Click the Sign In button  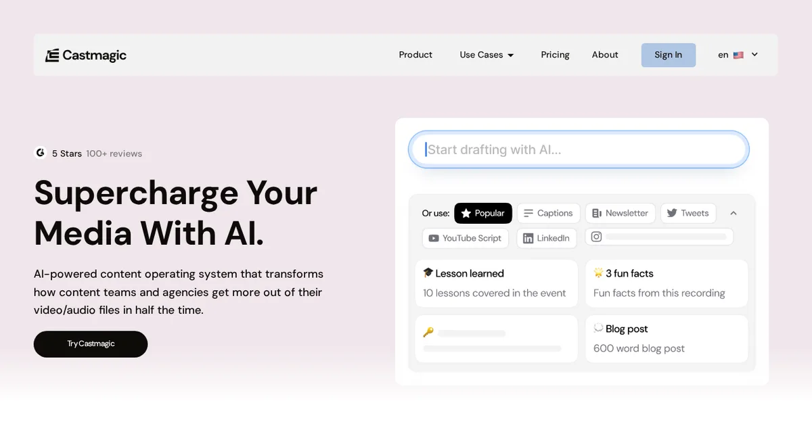(x=669, y=55)
